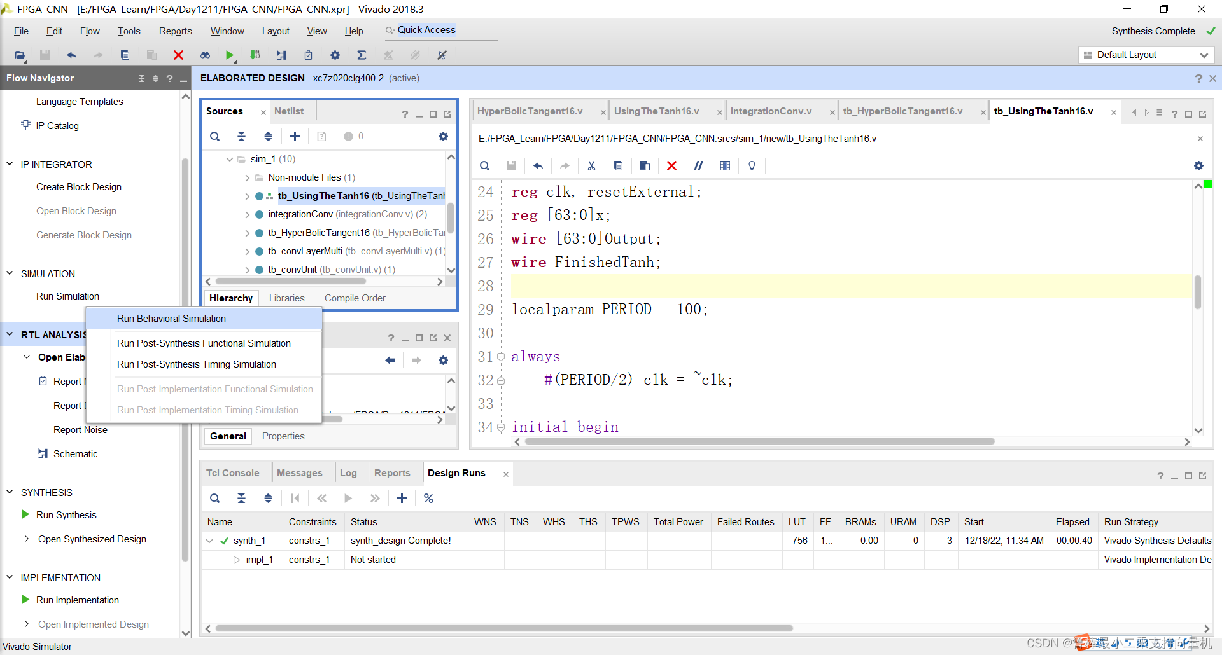Screen dimensions: 1222x655
Task: Toggle comment lines icon in editor toolbar
Action: click(698, 166)
